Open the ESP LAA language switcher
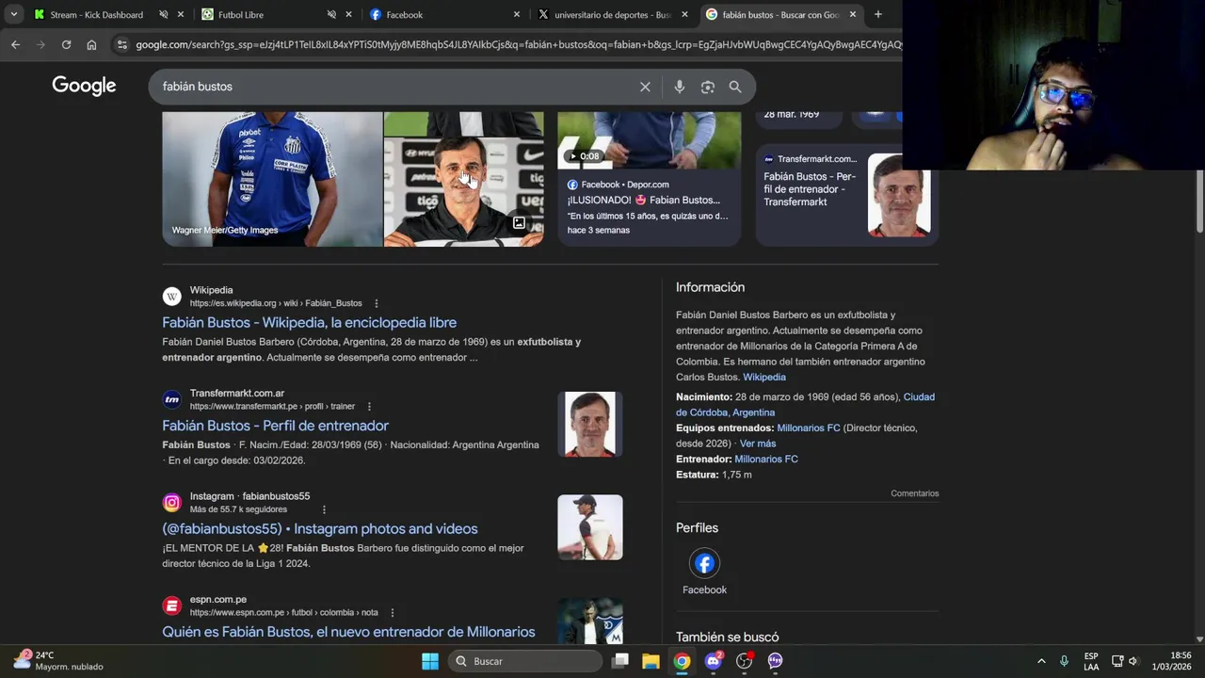Screen dimensions: 1205x678 tap(1091, 661)
